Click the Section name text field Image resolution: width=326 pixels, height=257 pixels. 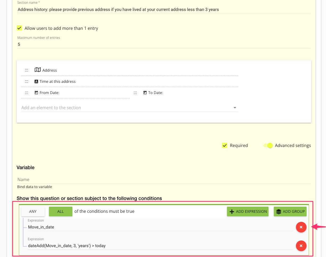click(x=163, y=10)
